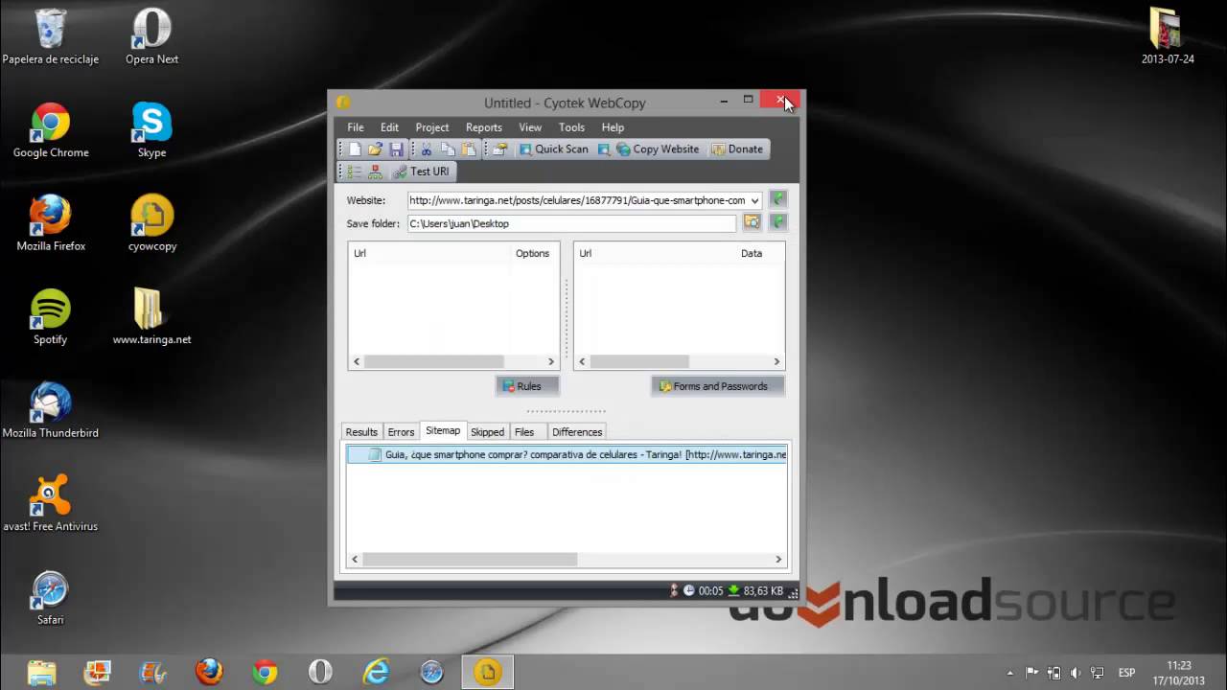Click the Rules button
The height and width of the screenshot is (690, 1227).
[526, 386]
